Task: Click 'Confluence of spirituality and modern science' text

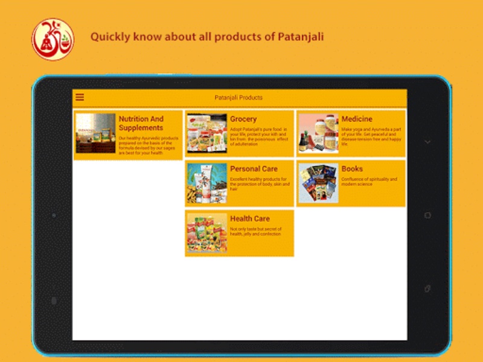Action: coord(369,182)
